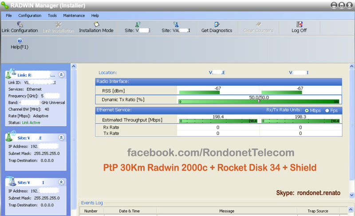
Task: Click the Date & Time column header
Action: tap(130, 211)
